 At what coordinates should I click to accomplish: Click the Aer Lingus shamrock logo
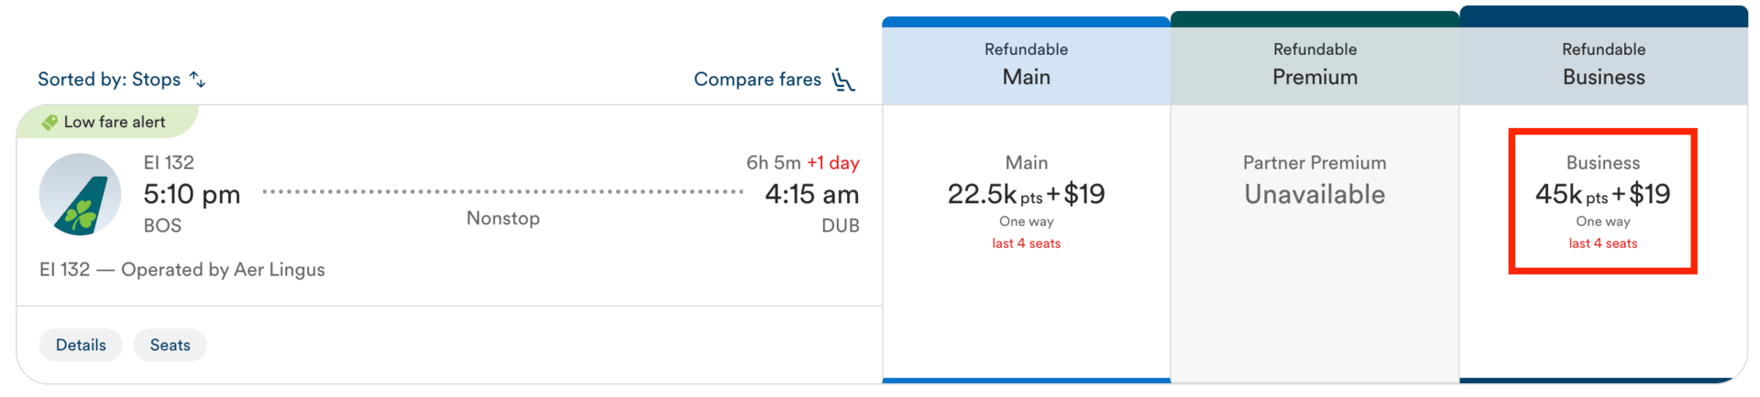(x=80, y=195)
